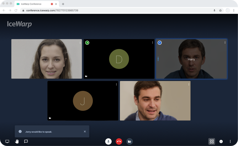Click the red recording indicator on the tab
Image resolution: width=238 pixels, height=146 pixels.
coord(52,4)
